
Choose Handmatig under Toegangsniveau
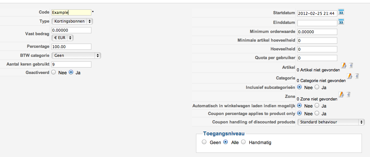click(x=243, y=142)
